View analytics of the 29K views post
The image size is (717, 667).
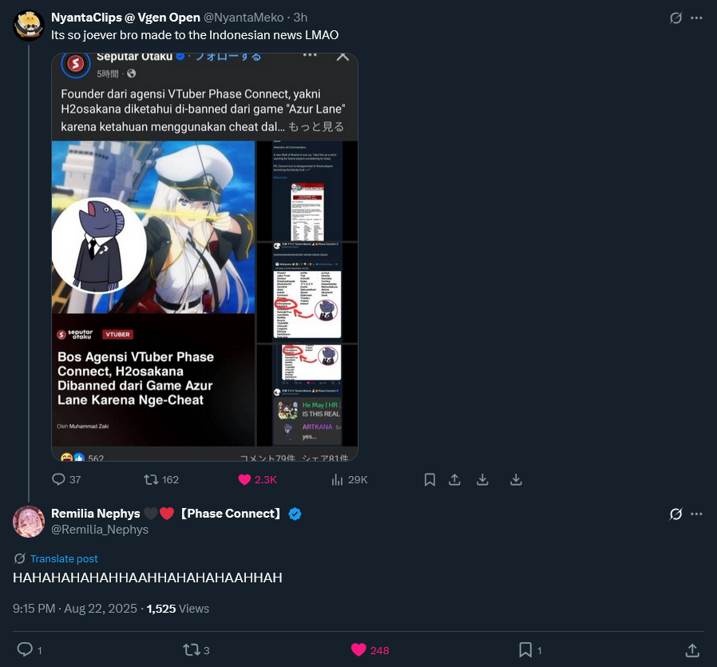pyautogui.click(x=337, y=479)
